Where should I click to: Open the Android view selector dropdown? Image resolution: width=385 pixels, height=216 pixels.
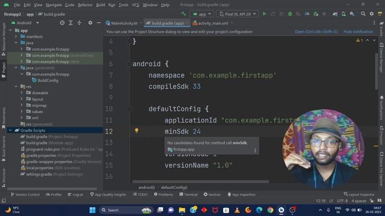[x=25, y=23]
